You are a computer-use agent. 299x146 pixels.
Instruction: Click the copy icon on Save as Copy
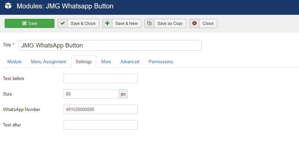(x=149, y=24)
